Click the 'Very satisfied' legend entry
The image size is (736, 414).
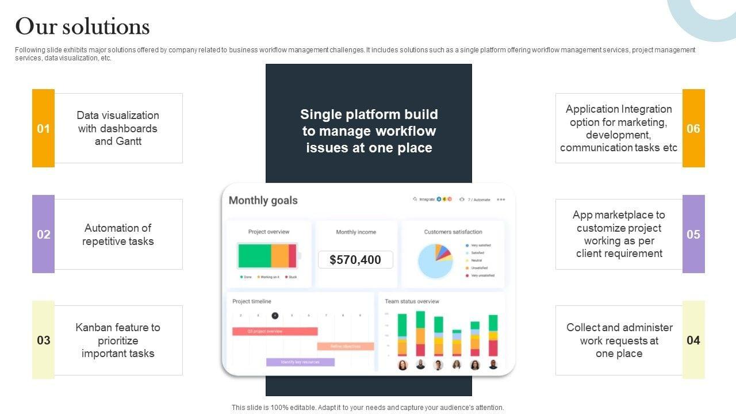(x=478, y=246)
